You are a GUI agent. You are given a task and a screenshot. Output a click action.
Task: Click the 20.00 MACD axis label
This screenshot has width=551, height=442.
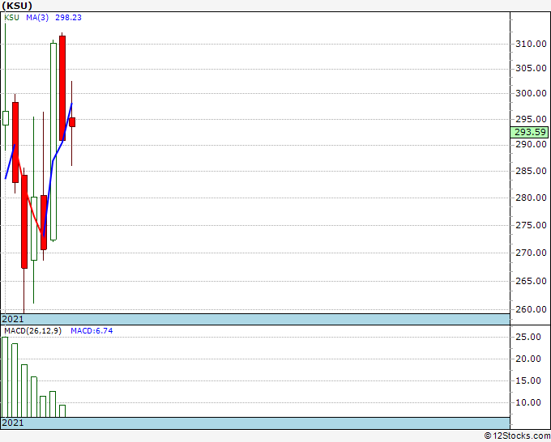528,359
